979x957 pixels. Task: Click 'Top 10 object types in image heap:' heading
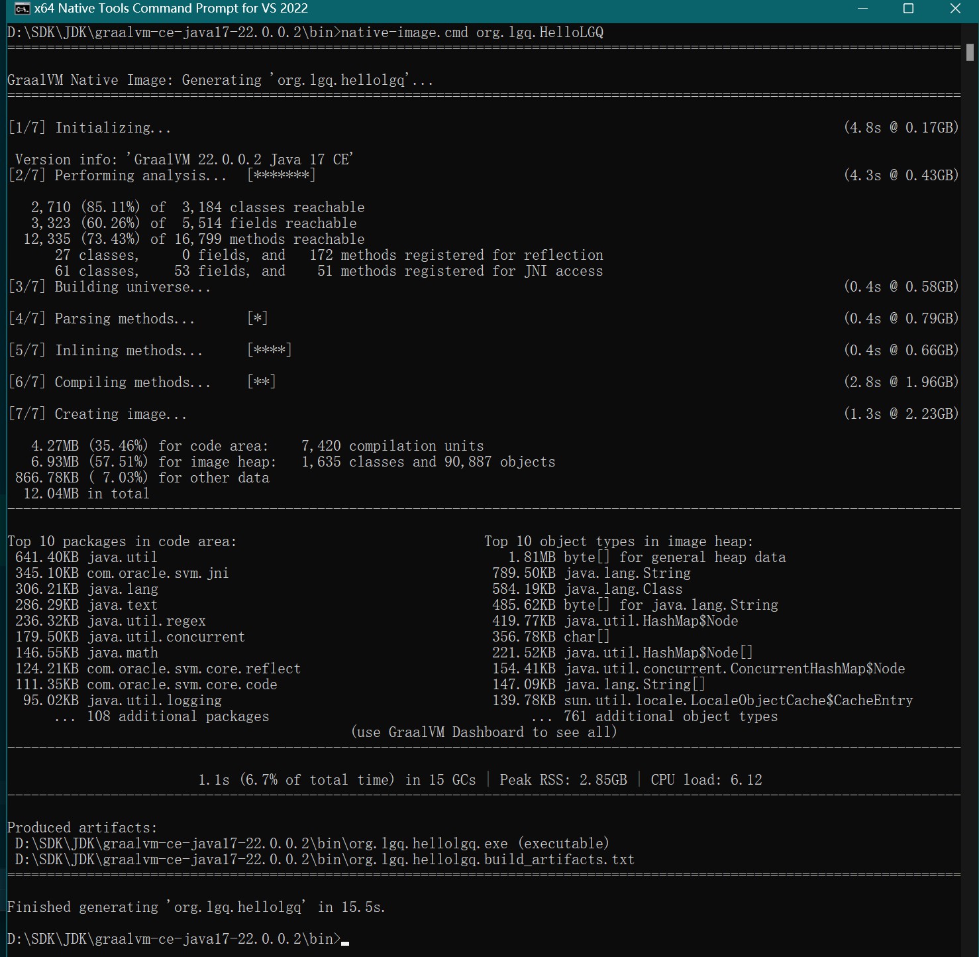click(x=619, y=541)
